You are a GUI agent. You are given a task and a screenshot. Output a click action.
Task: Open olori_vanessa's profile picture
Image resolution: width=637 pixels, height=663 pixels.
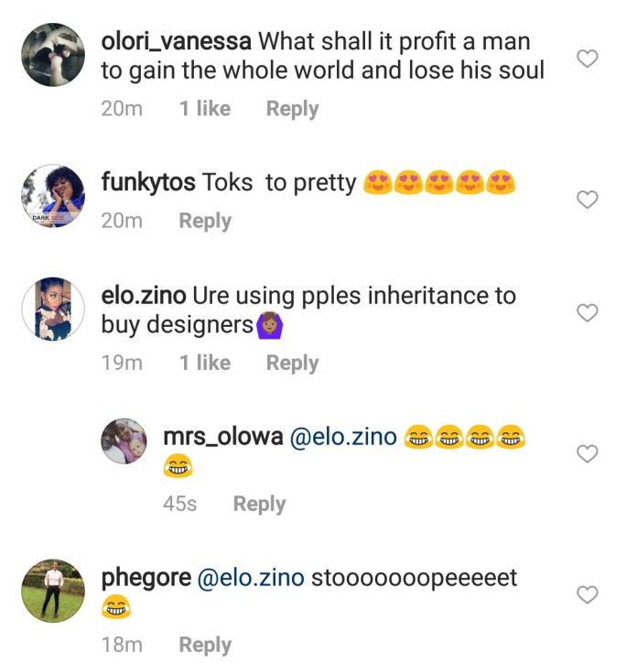coord(53,55)
